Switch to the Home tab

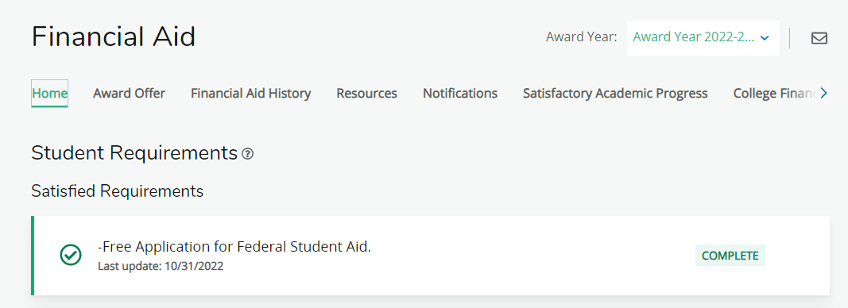pos(50,94)
